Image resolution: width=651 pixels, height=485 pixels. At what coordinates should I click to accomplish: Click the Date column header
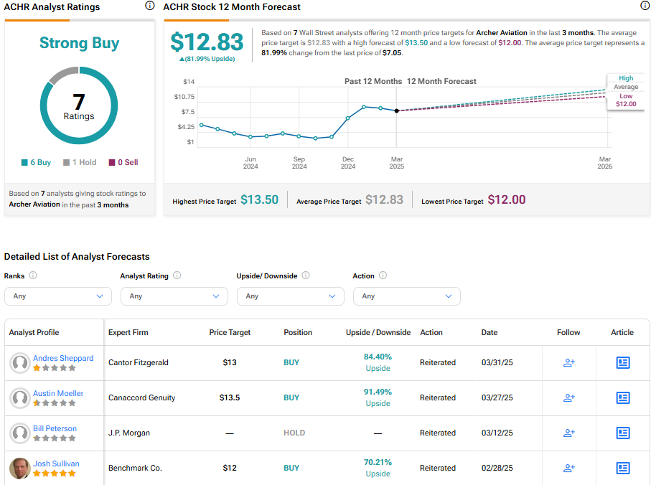click(489, 332)
